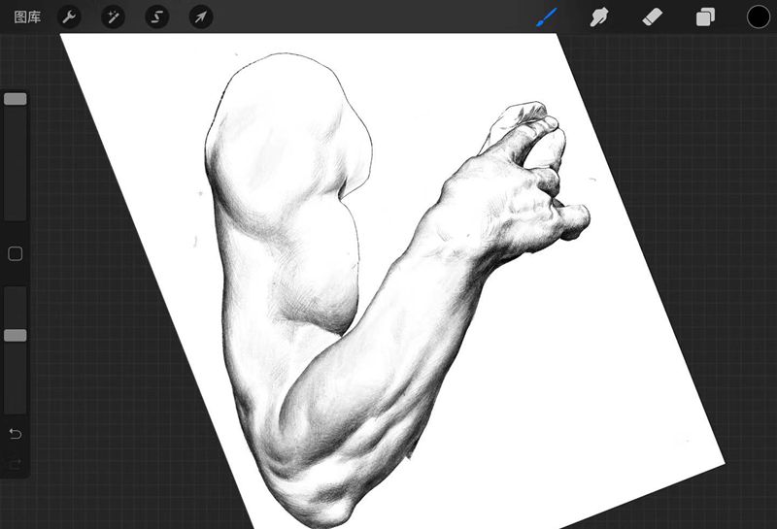This screenshot has width=777, height=529.
Task: Activate the Transform arrow tool
Action: pyautogui.click(x=200, y=17)
